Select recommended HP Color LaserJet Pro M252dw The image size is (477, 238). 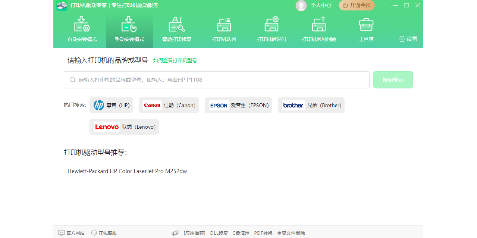pos(127,171)
